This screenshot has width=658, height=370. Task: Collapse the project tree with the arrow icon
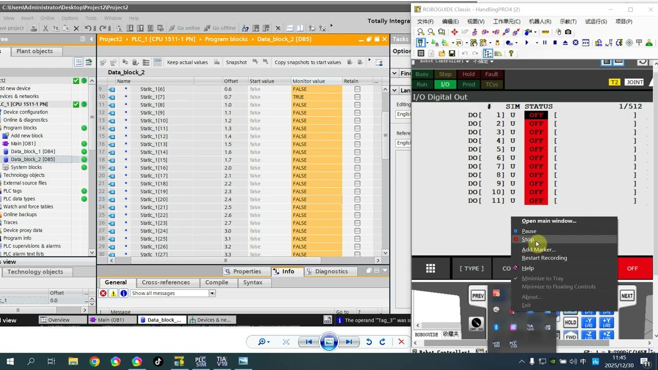click(x=91, y=39)
